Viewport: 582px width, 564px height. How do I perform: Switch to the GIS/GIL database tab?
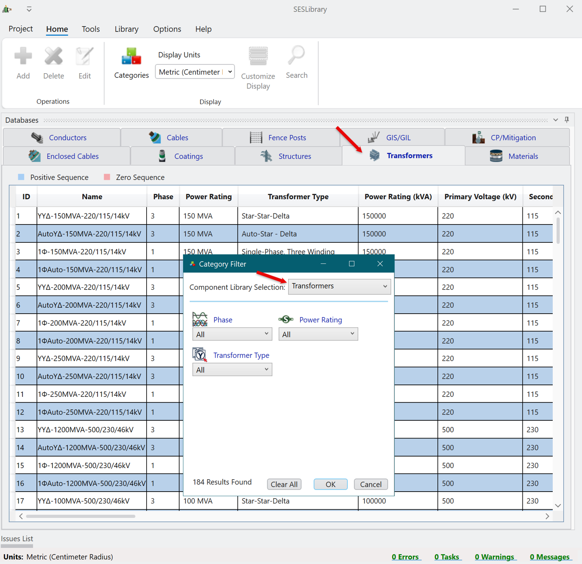(x=392, y=138)
